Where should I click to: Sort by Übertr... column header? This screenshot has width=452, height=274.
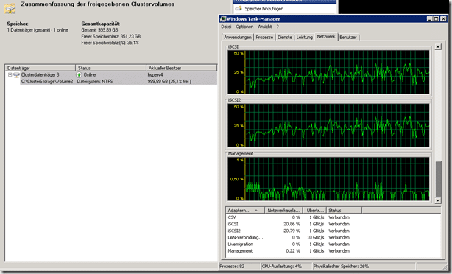pyautogui.click(x=315, y=210)
